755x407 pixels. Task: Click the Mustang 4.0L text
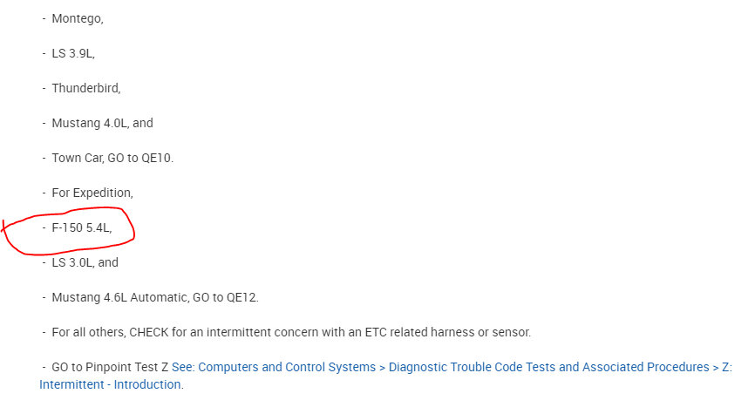pyautogui.click(x=90, y=123)
